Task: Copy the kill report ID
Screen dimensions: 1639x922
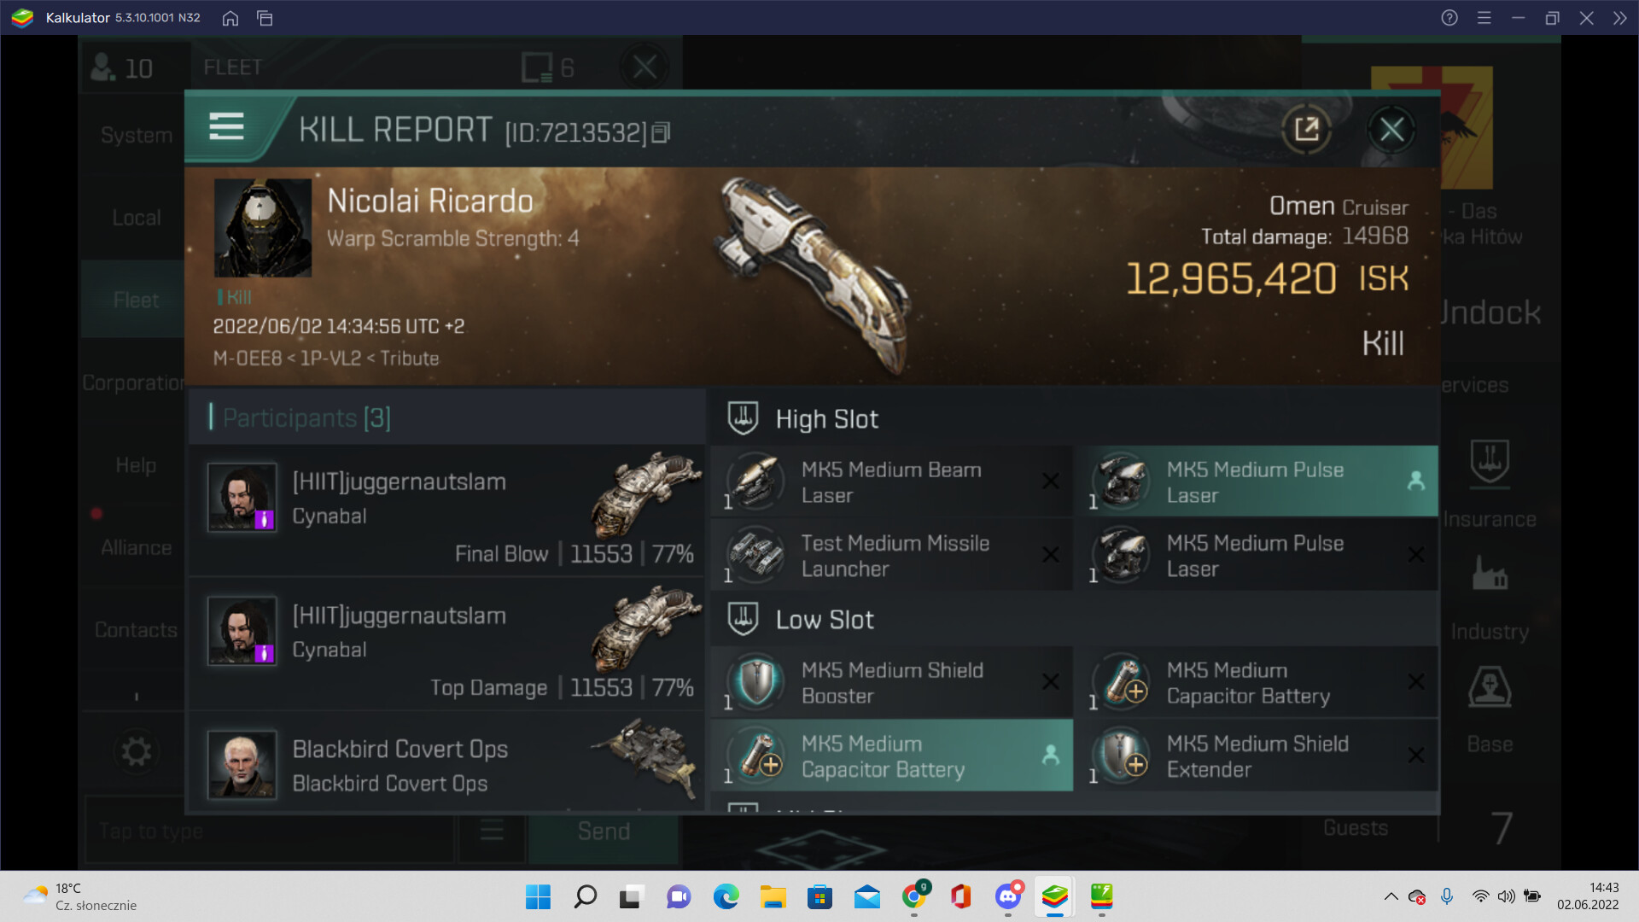Action: click(662, 133)
